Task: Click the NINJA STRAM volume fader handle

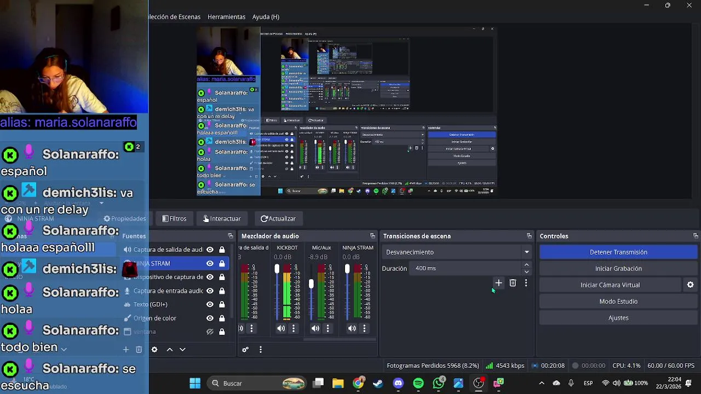Action: [x=347, y=269]
